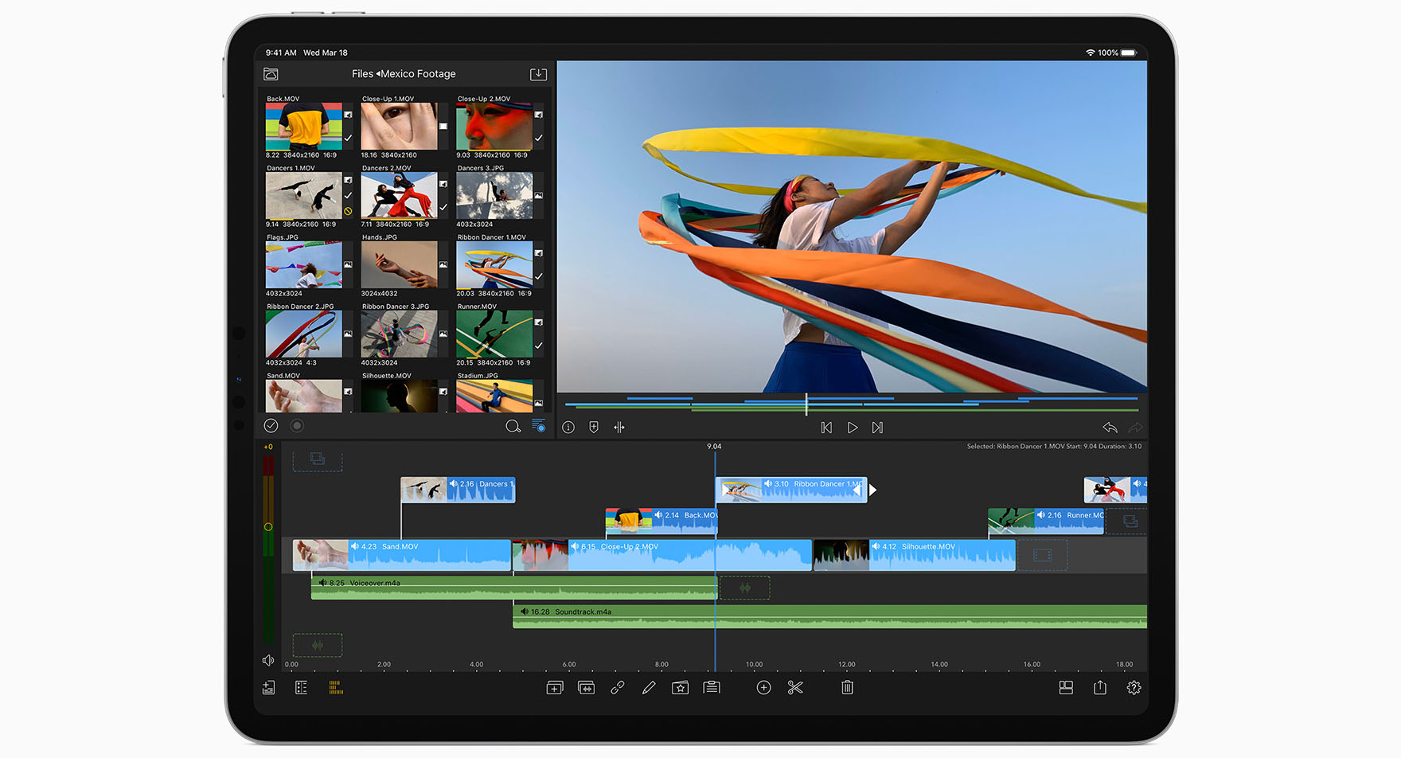Open the library source folder selector icon
1401x758 pixels.
coord(271,74)
